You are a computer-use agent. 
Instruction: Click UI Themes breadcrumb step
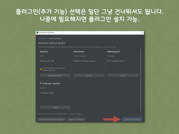[x=42, y=38]
